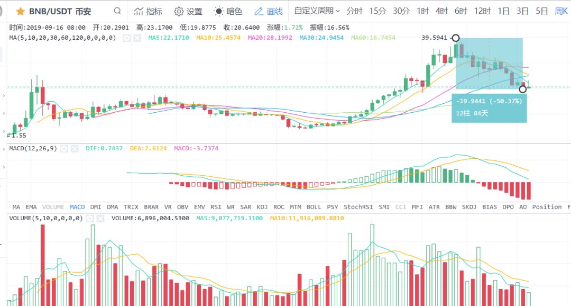Open the search magnifier icon
Viewport: 571px width, 306px height.
click(x=117, y=11)
